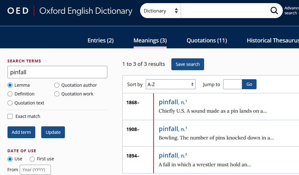Select the Quotation work radio button
Viewport: 299px width, 175px height.
click(x=56, y=94)
